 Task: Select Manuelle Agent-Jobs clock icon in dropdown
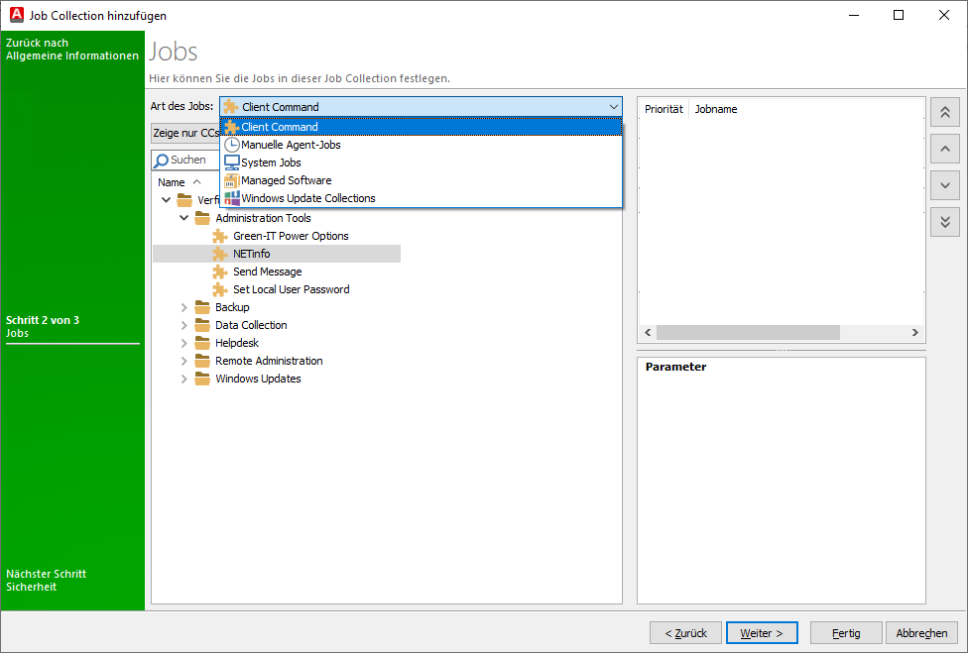point(232,145)
